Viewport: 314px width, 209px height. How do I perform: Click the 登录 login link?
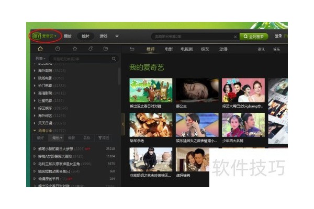[x=278, y=36]
